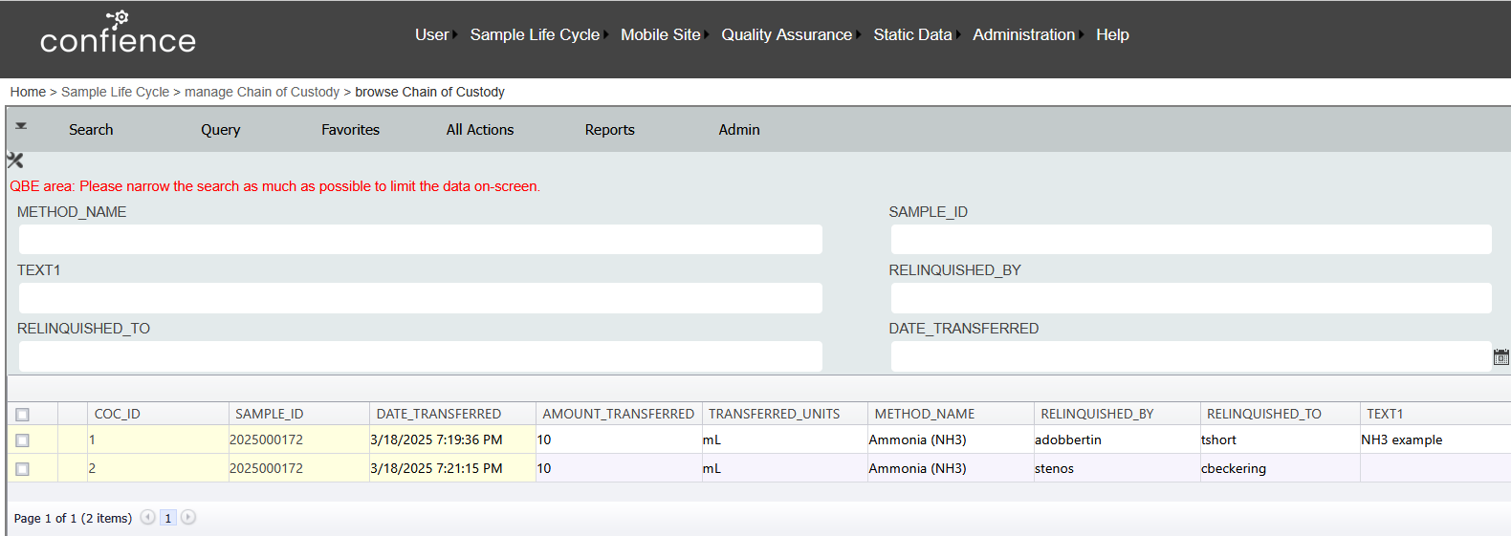Open the DATE_TRANSFERRED calendar picker

click(1500, 357)
